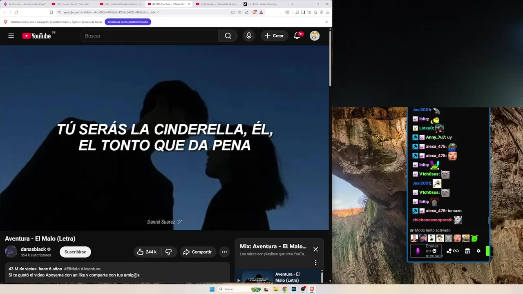Select the skull pirate flag emote

pyautogui.click(x=449, y=238)
